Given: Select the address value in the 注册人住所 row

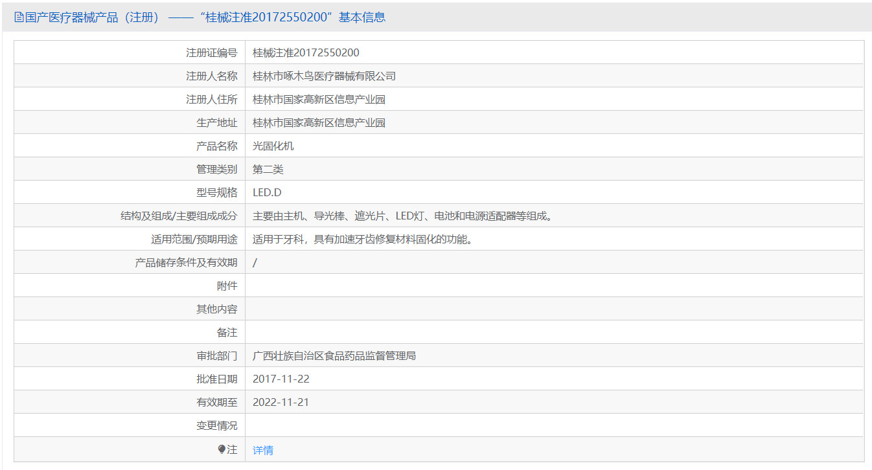Looking at the screenshot, I should (x=319, y=99).
